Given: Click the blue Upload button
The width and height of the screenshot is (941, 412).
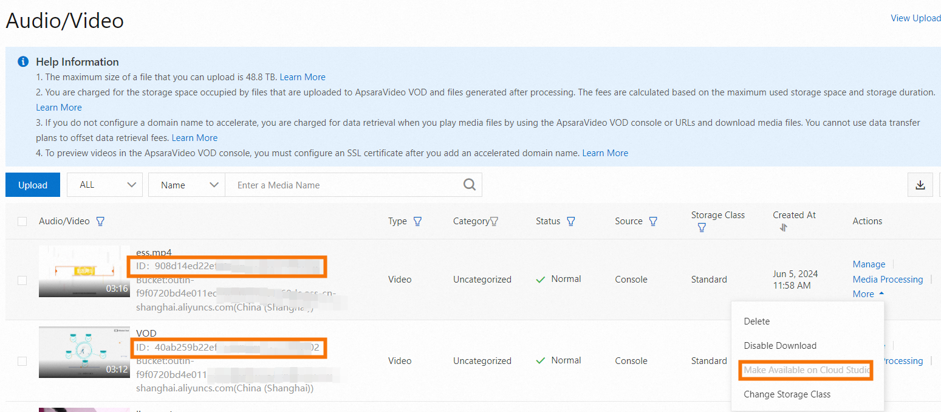Looking at the screenshot, I should [33, 185].
